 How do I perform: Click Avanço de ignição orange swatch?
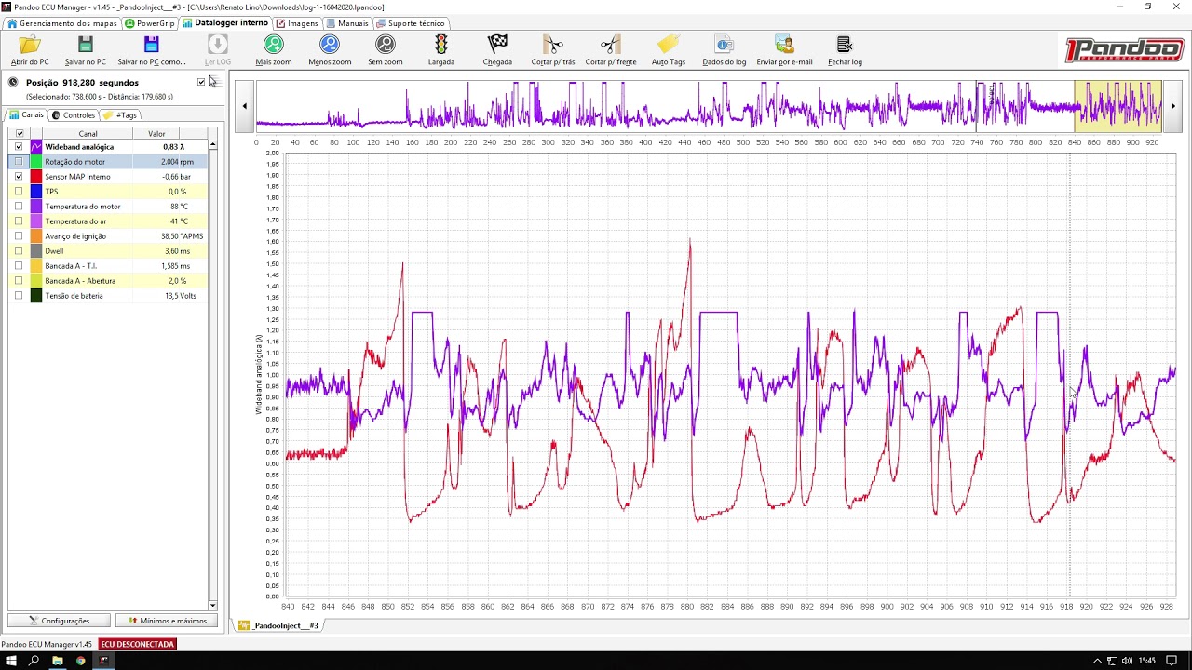coord(36,236)
